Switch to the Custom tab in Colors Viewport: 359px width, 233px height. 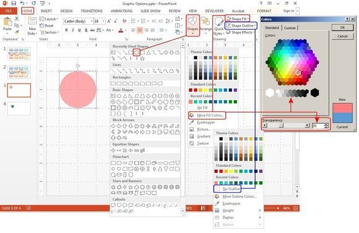[x=290, y=28]
